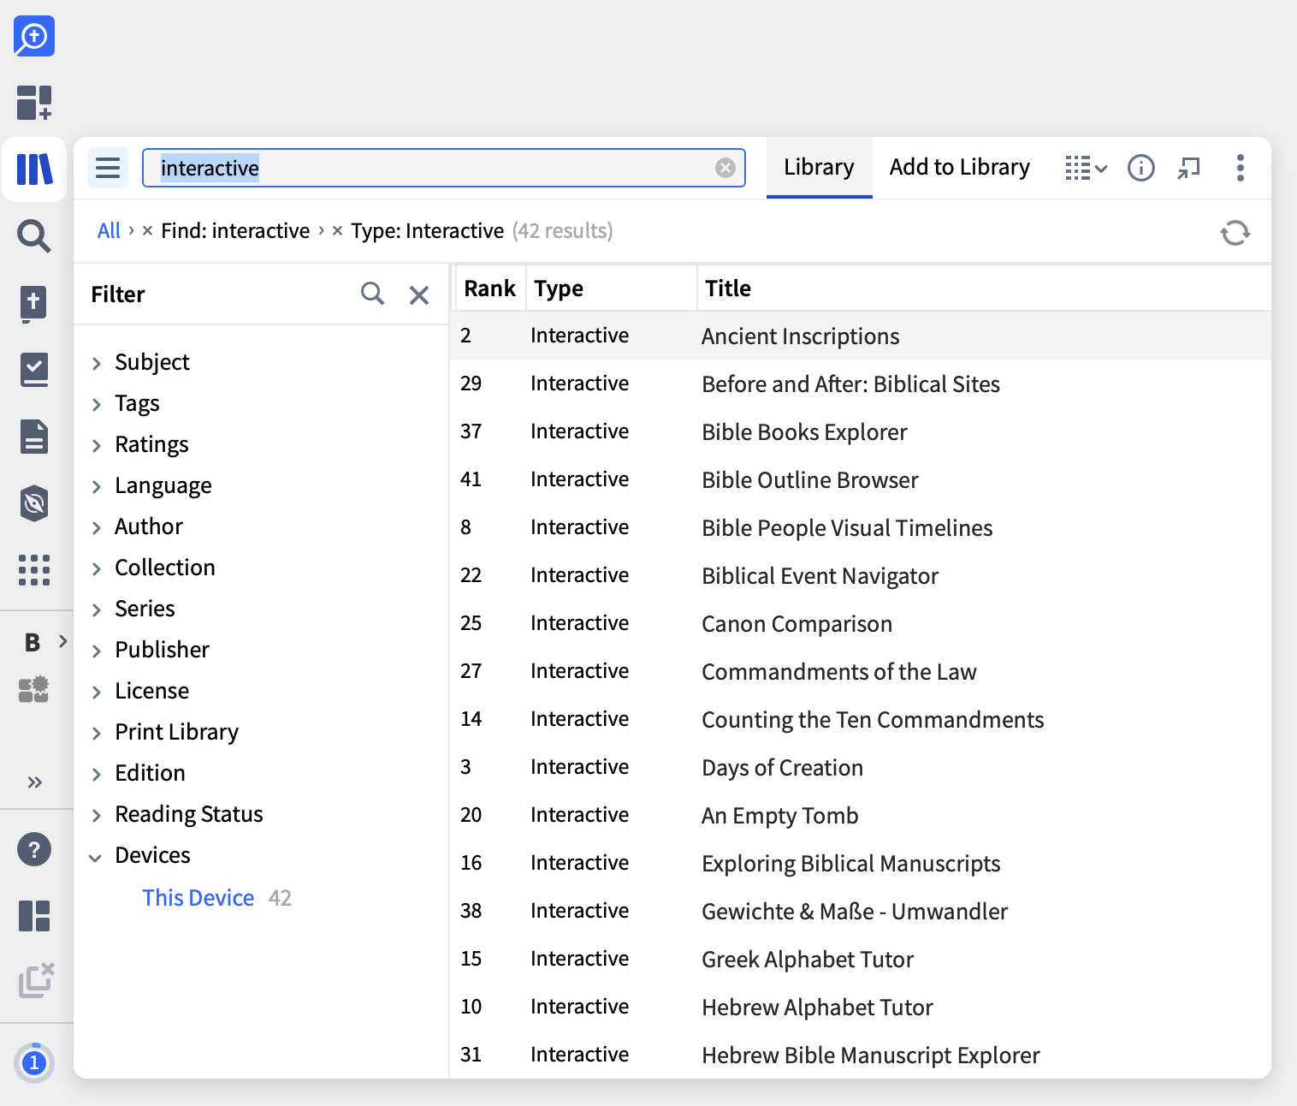The width and height of the screenshot is (1297, 1106).
Task: Open the gear blocks customization icon
Action: click(x=34, y=690)
